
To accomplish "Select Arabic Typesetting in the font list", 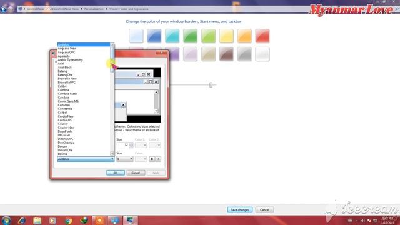I will click(70, 60).
